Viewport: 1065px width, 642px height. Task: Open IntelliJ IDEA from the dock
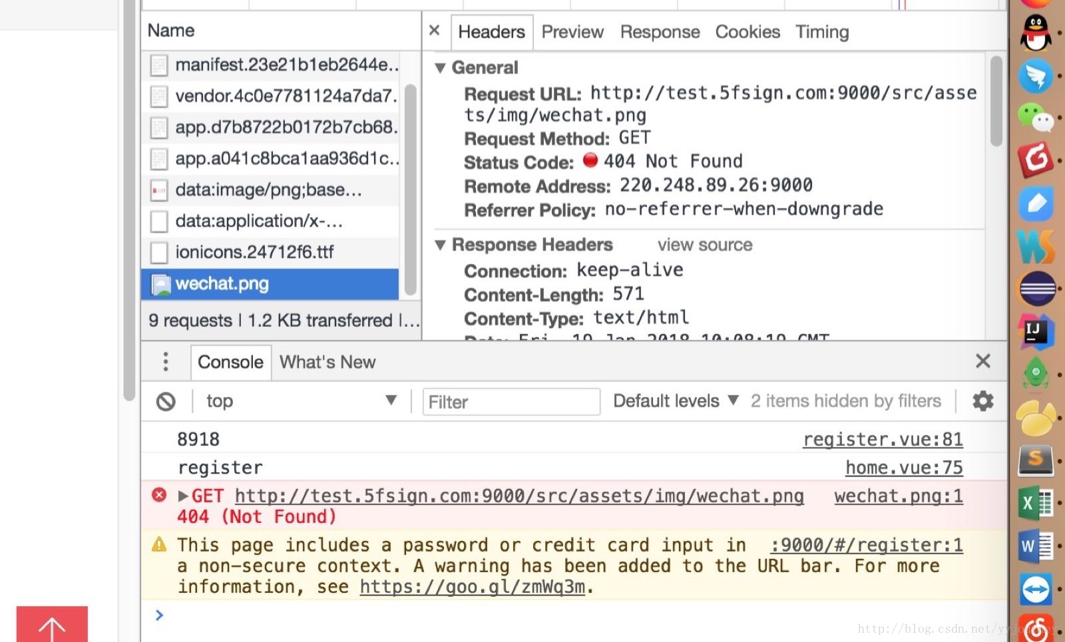pyautogui.click(x=1036, y=331)
